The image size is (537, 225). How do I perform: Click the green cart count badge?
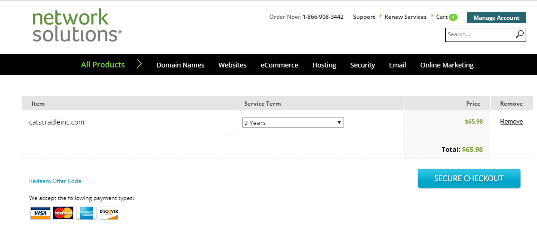[453, 17]
